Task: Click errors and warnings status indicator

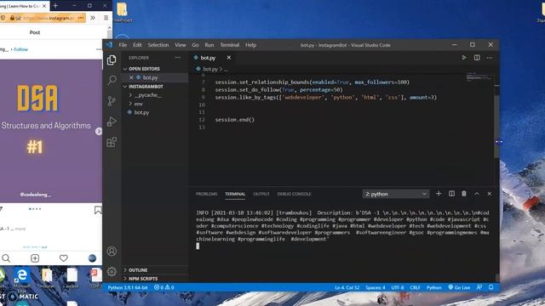Action: pos(164,287)
